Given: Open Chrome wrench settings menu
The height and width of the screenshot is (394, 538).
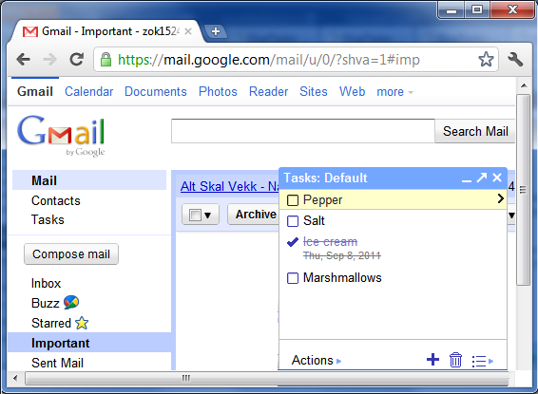Looking at the screenshot, I should (x=515, y=59).
